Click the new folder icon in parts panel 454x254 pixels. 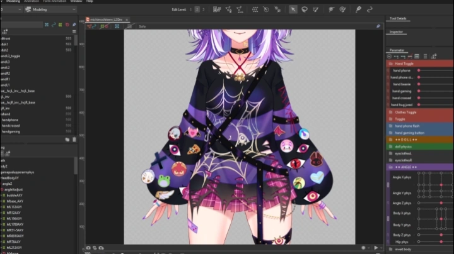(67, 140)
